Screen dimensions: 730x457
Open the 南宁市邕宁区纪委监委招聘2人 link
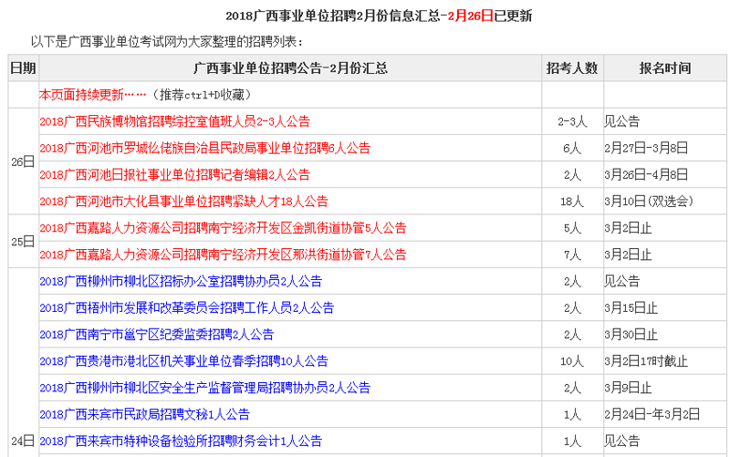157,334
